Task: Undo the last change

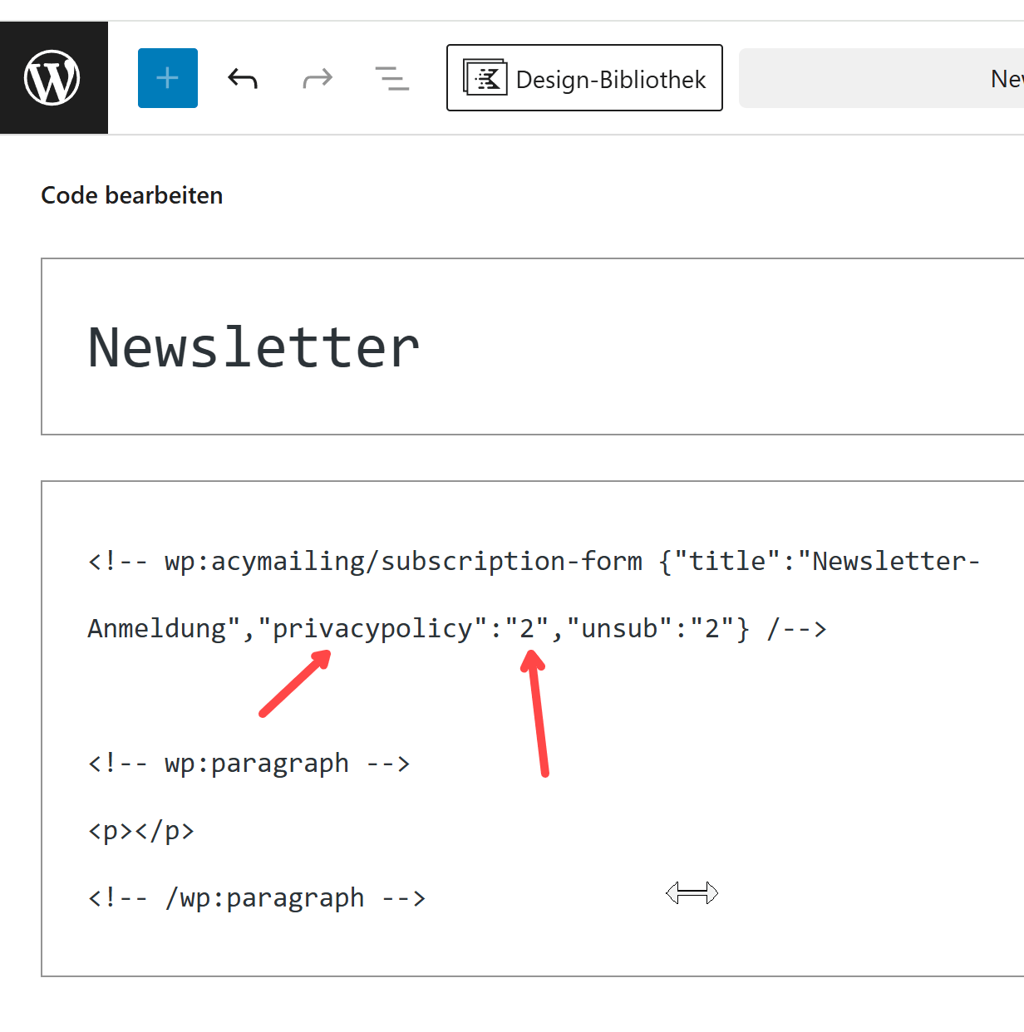Action: [x=243, y=78]
